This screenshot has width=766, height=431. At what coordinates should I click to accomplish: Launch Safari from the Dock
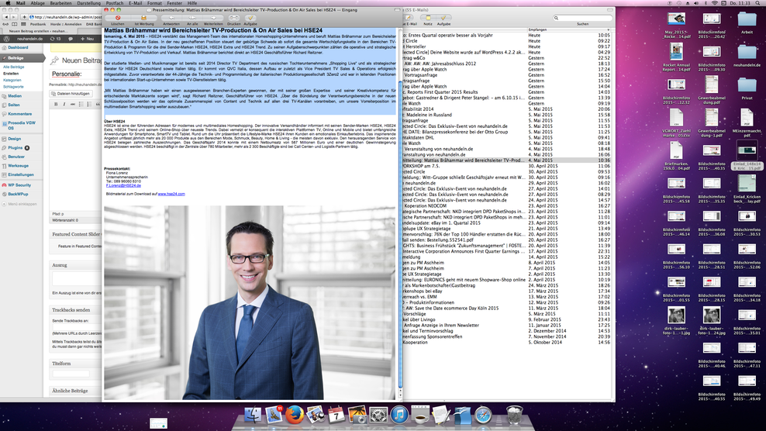tap(483, 415)
